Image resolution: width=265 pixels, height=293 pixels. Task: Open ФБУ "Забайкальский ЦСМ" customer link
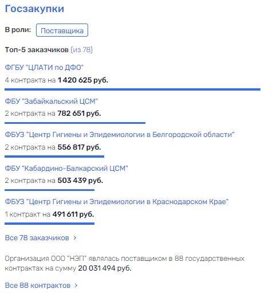(51, 101)
